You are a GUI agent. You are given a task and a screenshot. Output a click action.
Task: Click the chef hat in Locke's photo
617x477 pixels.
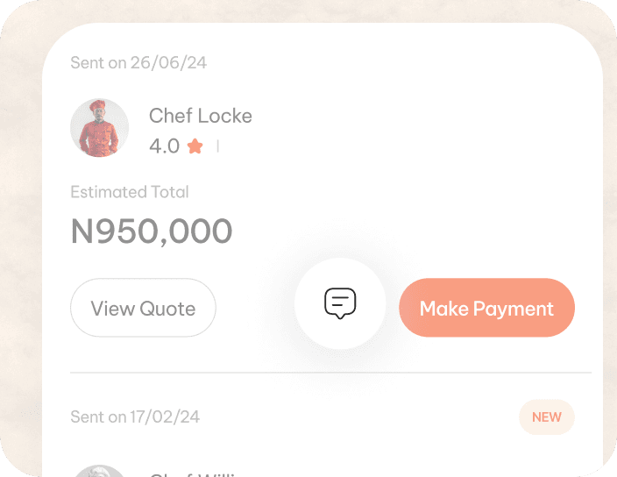(x=98, y=106)
